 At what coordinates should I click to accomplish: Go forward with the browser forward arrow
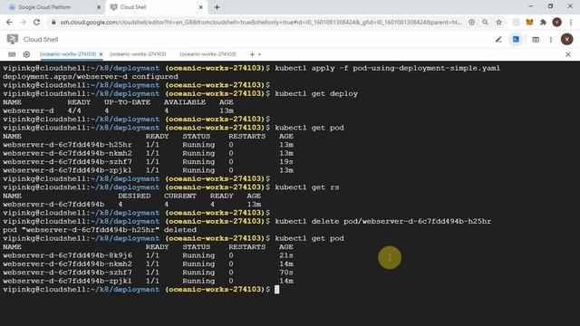tap(23, 22)
